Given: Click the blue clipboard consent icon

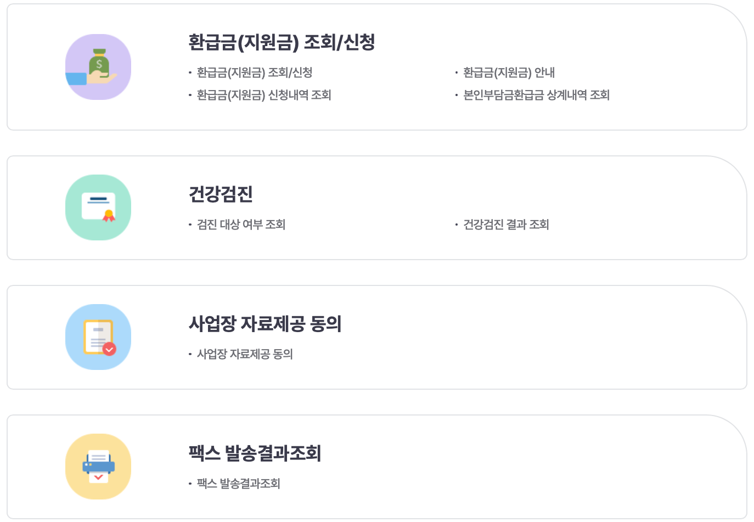Looking at the screenshot, I should [98, 336].
